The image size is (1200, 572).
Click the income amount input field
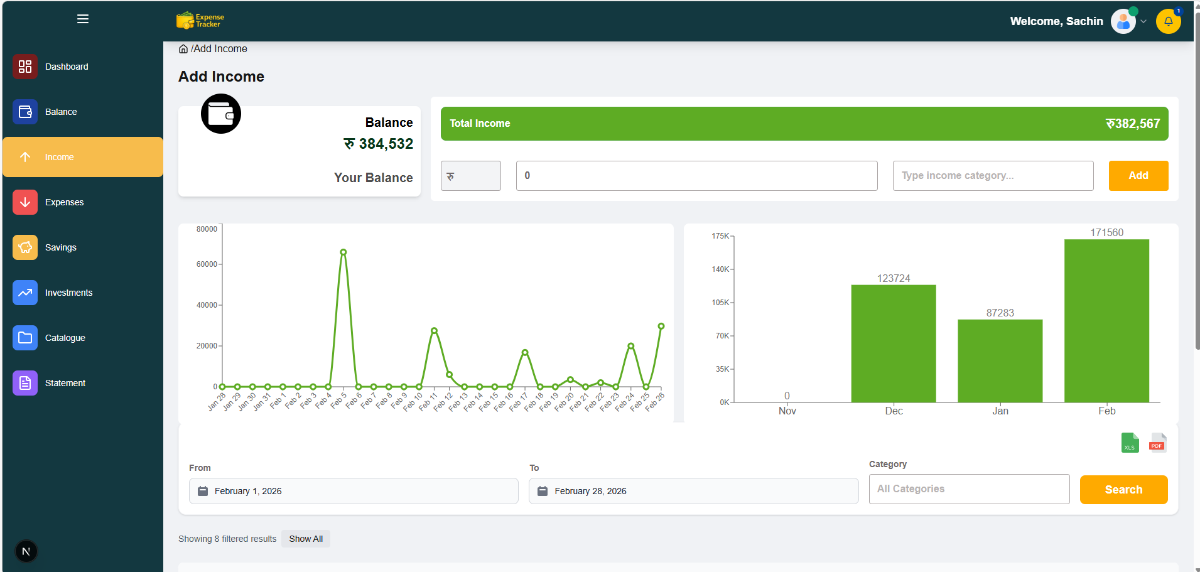coord(696,176)
